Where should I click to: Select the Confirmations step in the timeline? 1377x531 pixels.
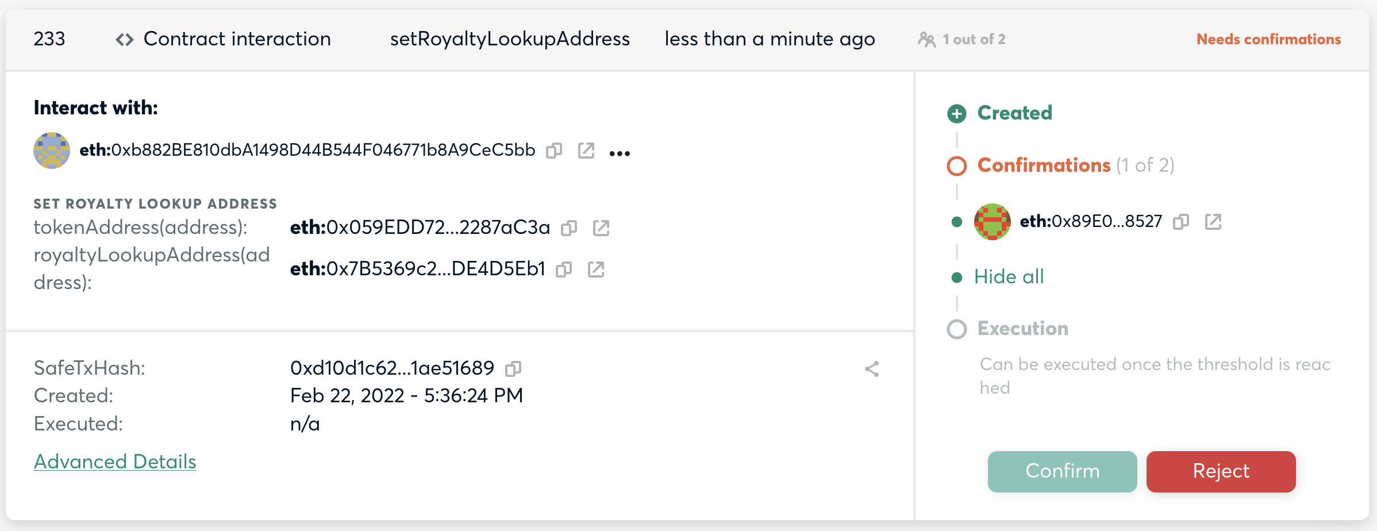point(1044,166)
